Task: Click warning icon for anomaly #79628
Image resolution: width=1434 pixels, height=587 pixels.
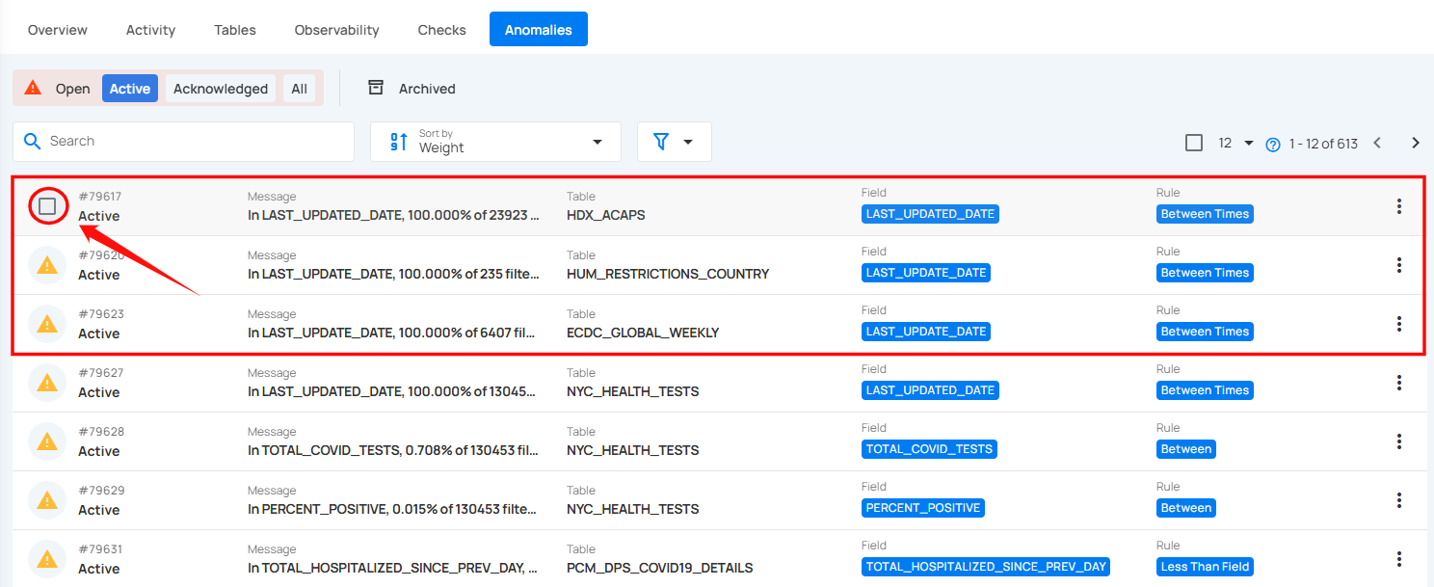Action: click(47, 441)
